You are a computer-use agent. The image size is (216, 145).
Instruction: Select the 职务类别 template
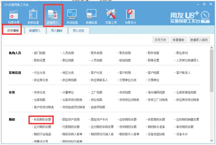click(x=97, y=53)
